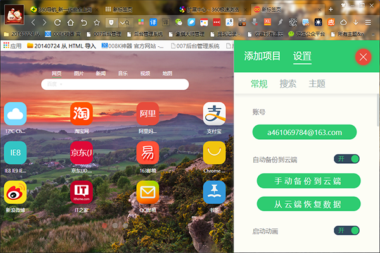This screenshot has width=380, height=253.
Task: Choose the 音乐 search category
Action: [123, 73]
